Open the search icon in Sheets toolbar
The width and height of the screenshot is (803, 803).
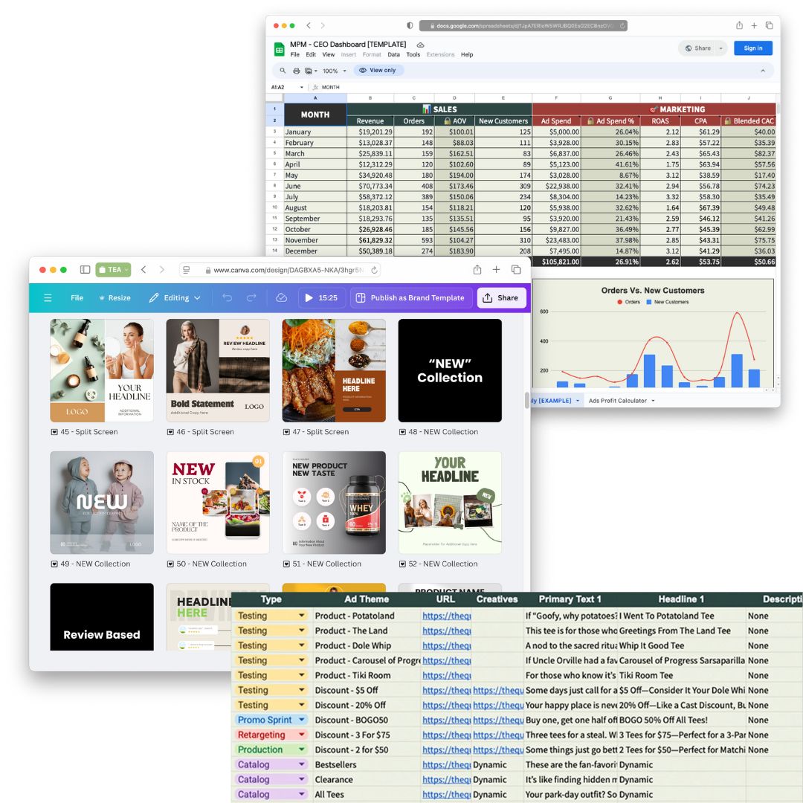[283, 71]
